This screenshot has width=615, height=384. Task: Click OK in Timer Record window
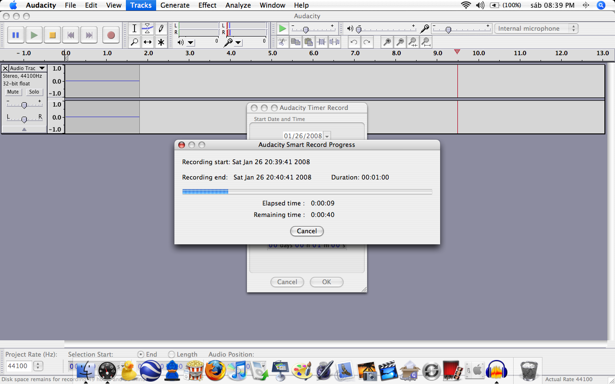[327, 282]
